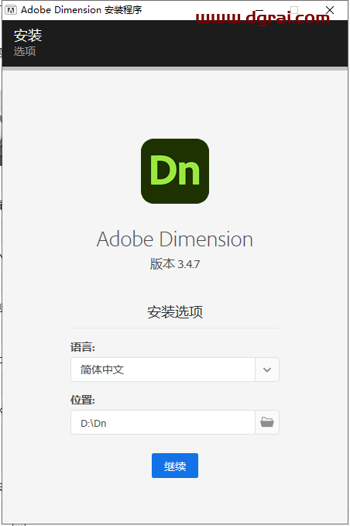
Task: Click the 选项 header subtitle
Action: (25, 51)
